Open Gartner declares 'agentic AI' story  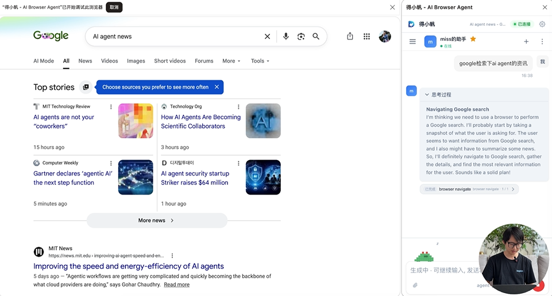coord(73,178)
